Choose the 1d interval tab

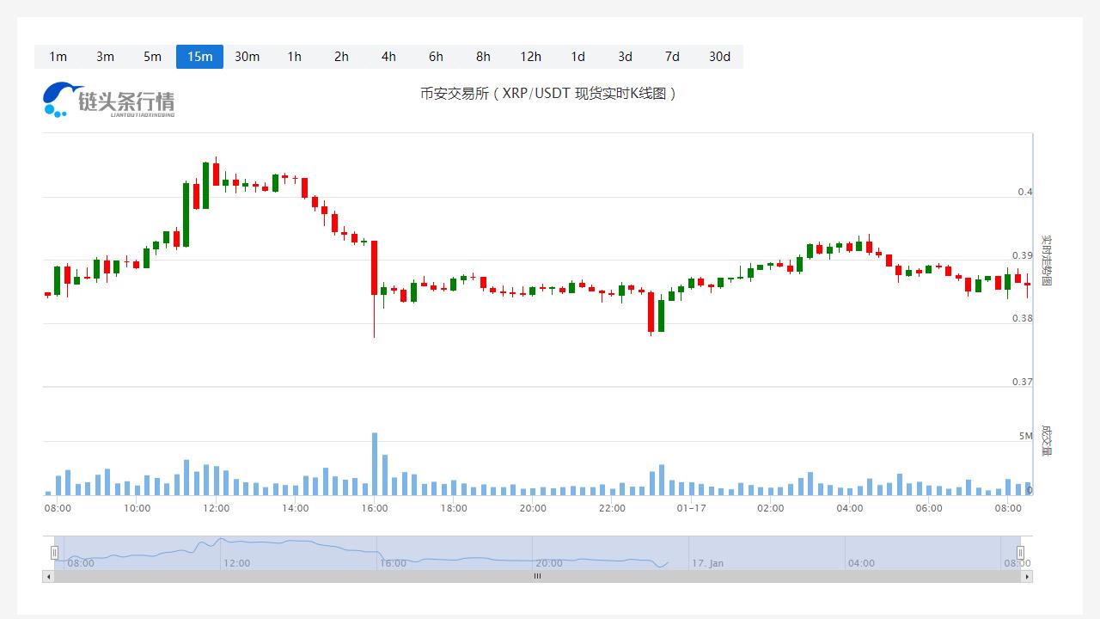pyautogui.click(x=577, y=57)
